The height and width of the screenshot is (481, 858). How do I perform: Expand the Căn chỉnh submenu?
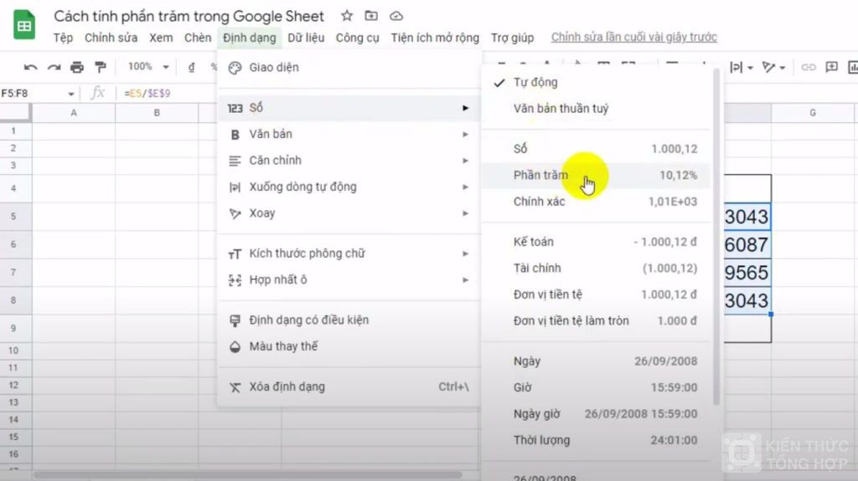click(465, 160)
